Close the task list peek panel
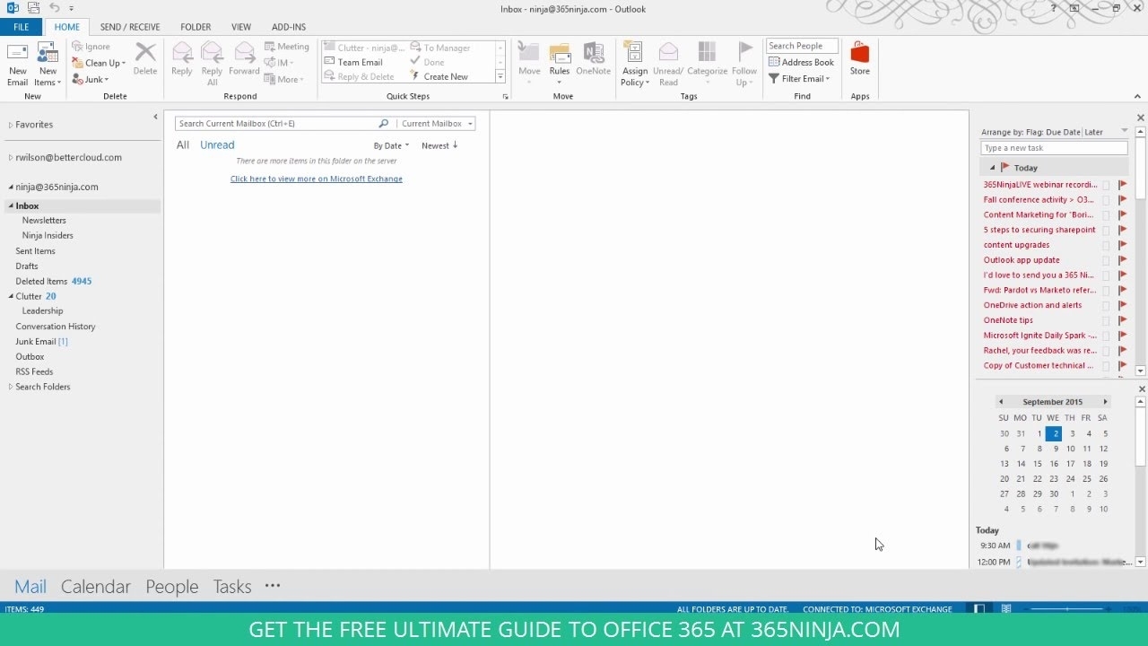 1141,118
